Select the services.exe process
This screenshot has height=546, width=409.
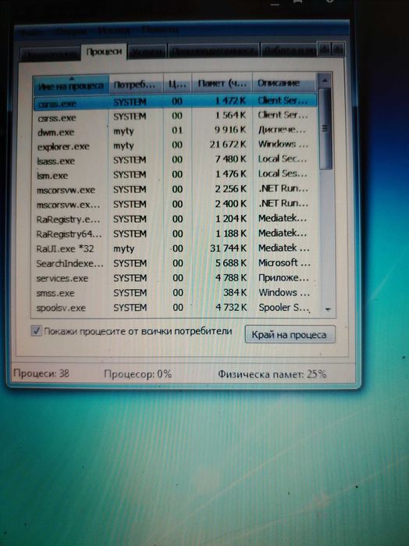[175, 278]
